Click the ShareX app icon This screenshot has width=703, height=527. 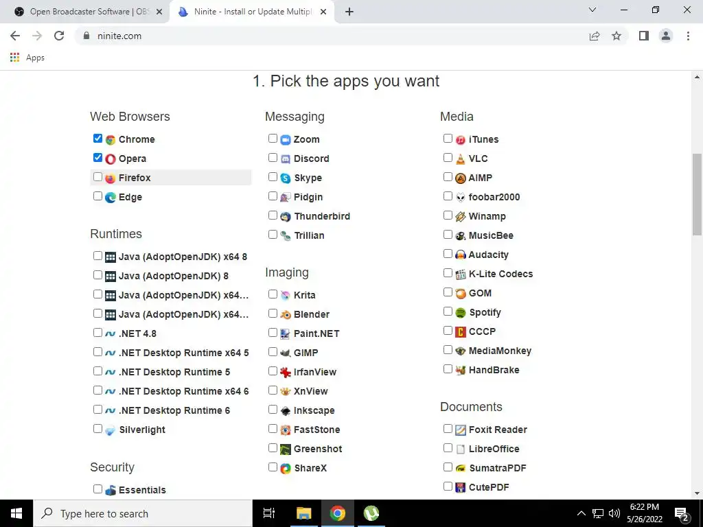coord(286,469)
